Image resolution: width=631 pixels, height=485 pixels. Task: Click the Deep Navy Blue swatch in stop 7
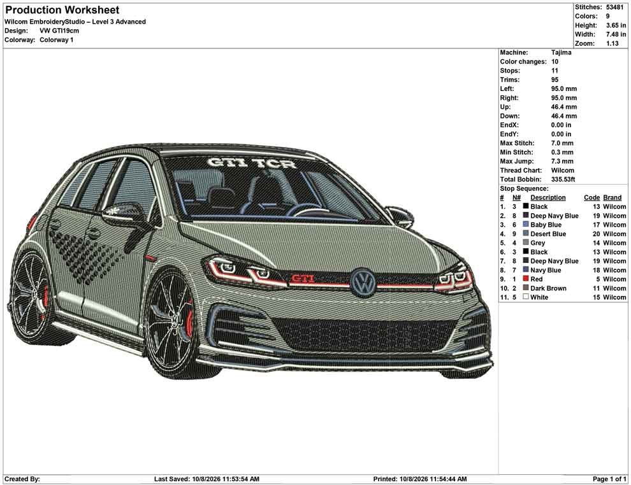click(526, 260)
